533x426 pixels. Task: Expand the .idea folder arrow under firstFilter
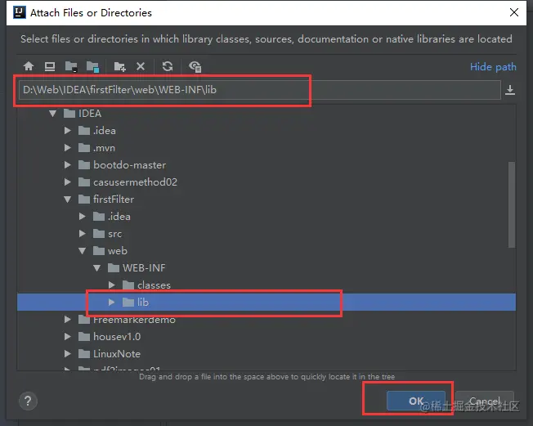[x=82, y=216]
